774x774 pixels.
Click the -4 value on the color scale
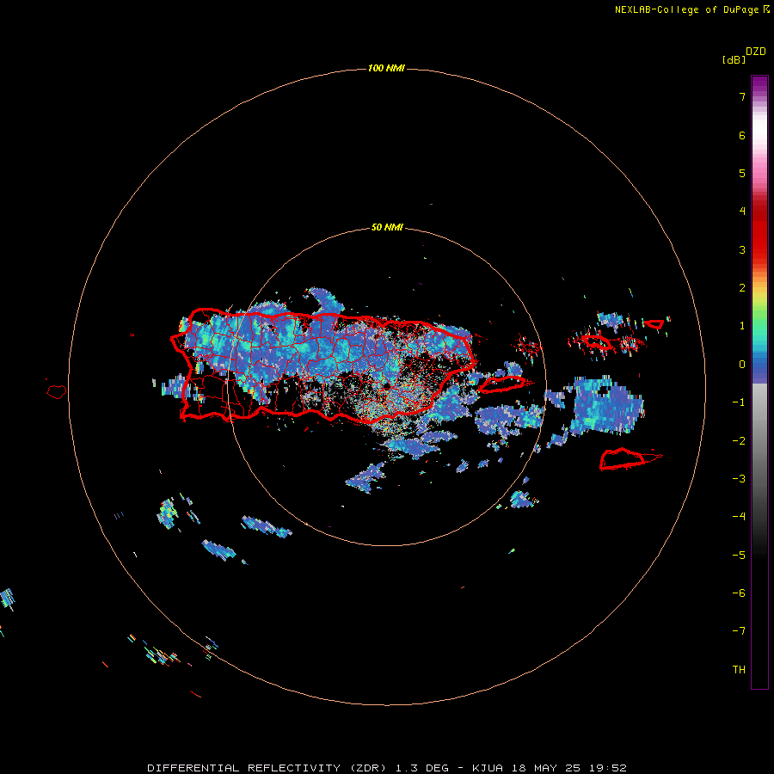coord(739,517)
